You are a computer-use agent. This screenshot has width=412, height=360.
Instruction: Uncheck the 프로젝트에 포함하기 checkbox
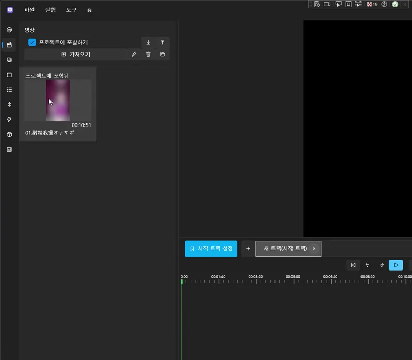[32, 42]
